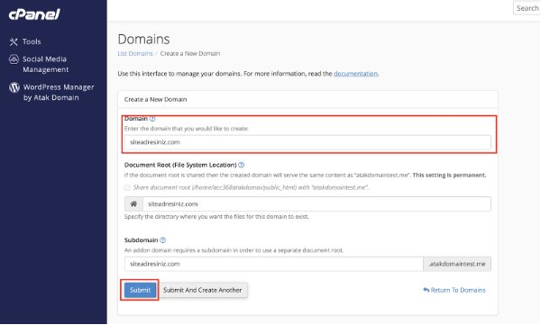Click the Return To Domains arrow icon
The height and width of the screenshot is (325, 541).
[426, 290]
